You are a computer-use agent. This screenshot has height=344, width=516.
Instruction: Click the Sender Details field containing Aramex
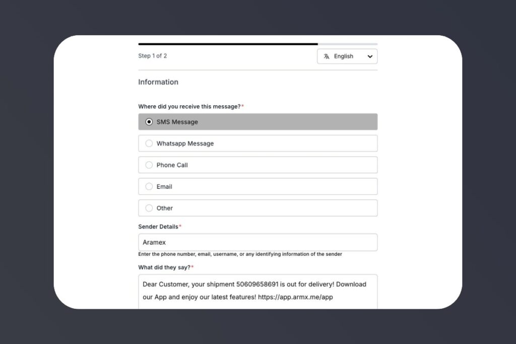point(257,242)
